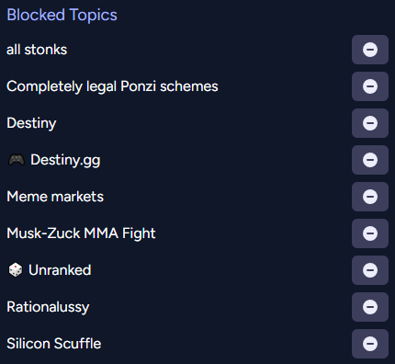395x364 pixels.
Task: Remove 'Completely legal Ponzi schemes' from blocked
Action: point(370,86)
